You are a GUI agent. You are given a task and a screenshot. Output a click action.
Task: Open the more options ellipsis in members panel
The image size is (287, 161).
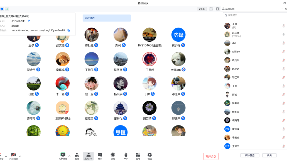283,9
